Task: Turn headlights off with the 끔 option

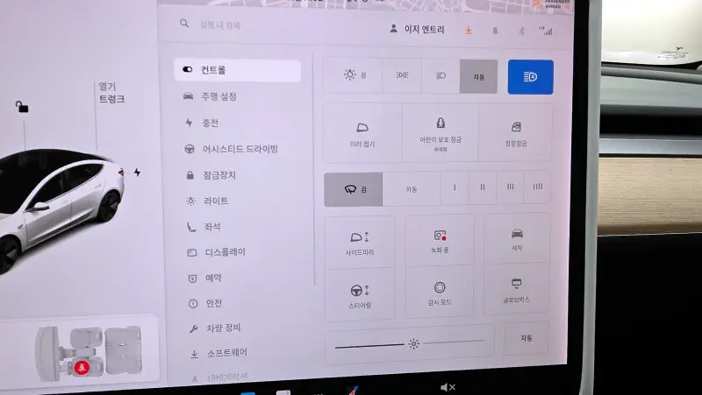Action: click(354, 75)
